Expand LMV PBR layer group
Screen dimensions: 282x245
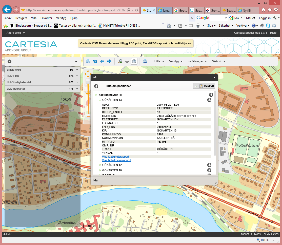click(x=77, y=76)
